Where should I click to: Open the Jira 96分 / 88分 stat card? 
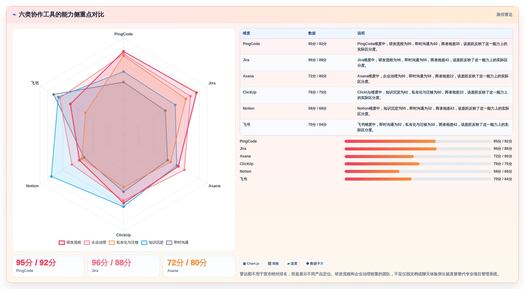(x=124, y=266)
